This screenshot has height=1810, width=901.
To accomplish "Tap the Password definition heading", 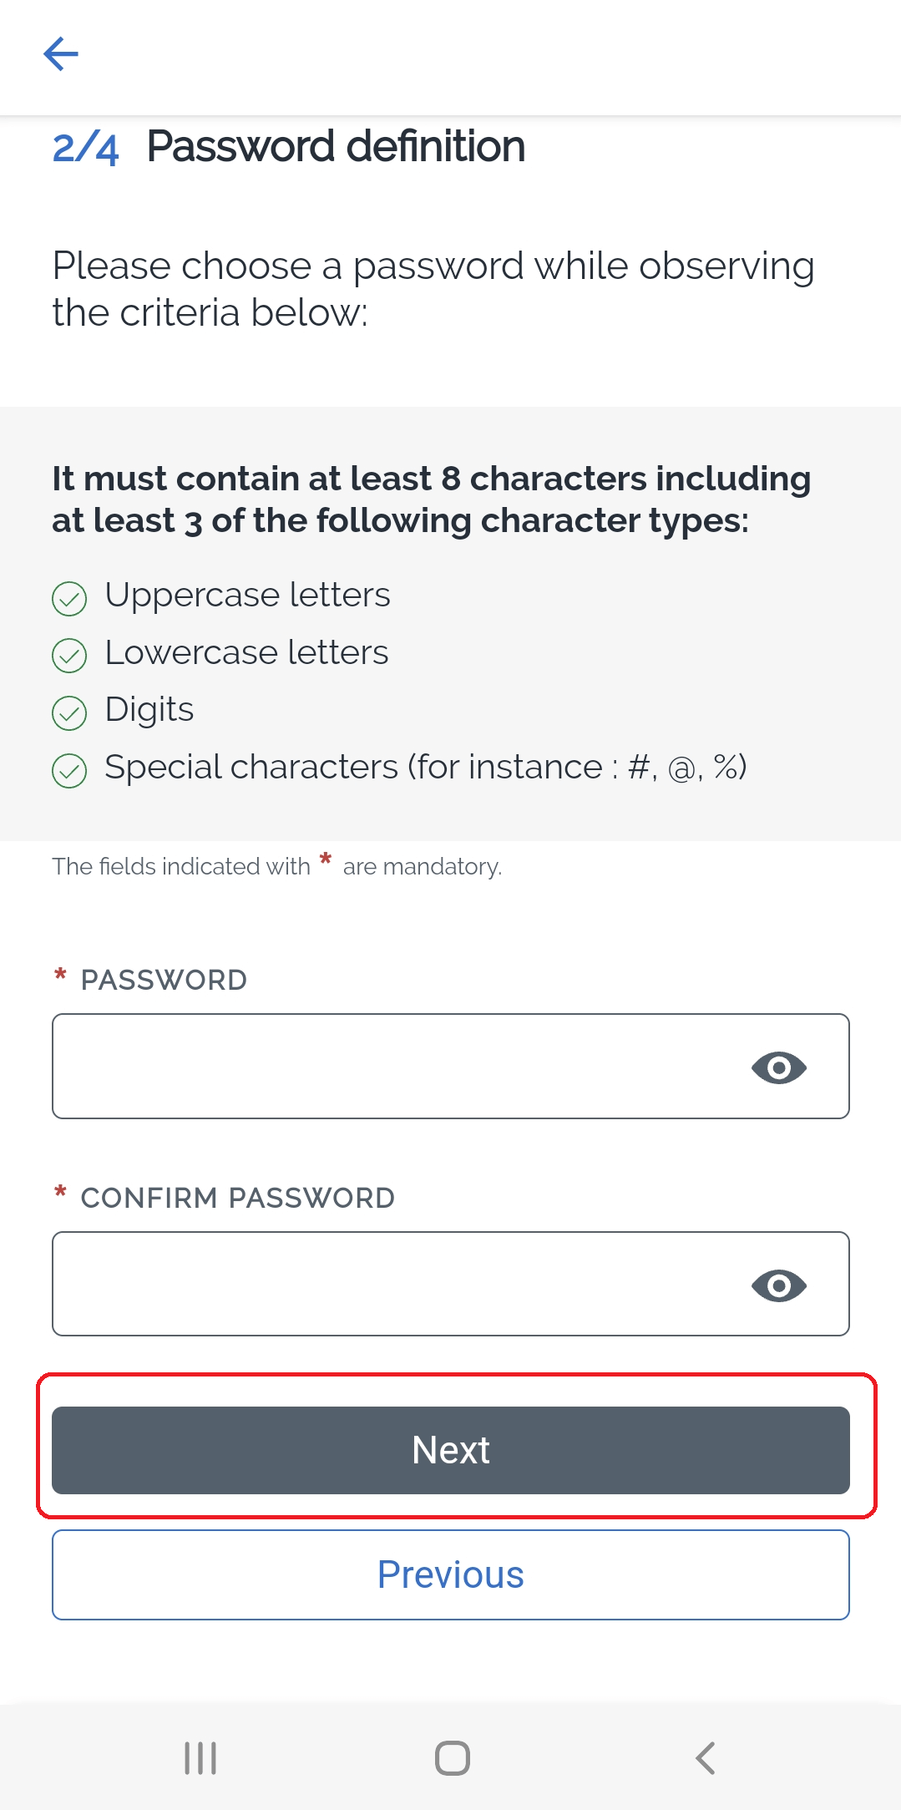I will [x=336, y=147].
